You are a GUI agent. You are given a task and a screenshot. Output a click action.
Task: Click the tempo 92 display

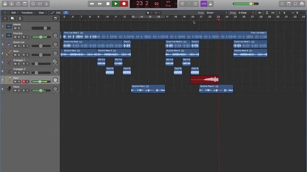coord(157,4)
